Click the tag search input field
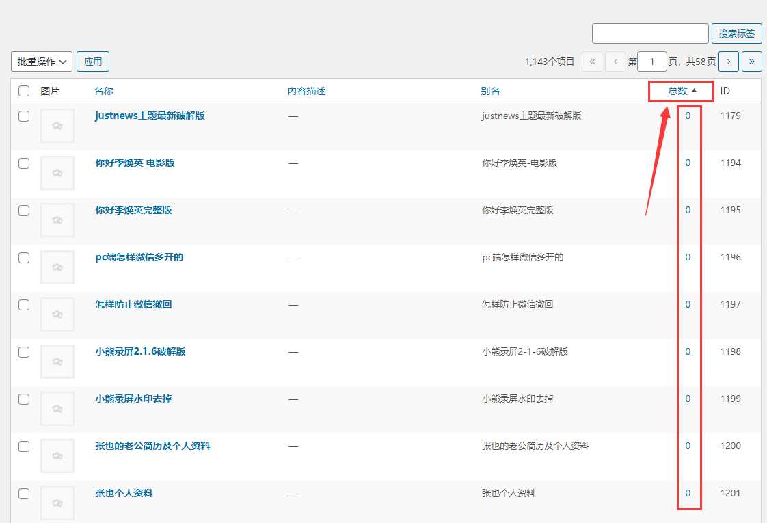The image size is (767, 523). point(649,33)
